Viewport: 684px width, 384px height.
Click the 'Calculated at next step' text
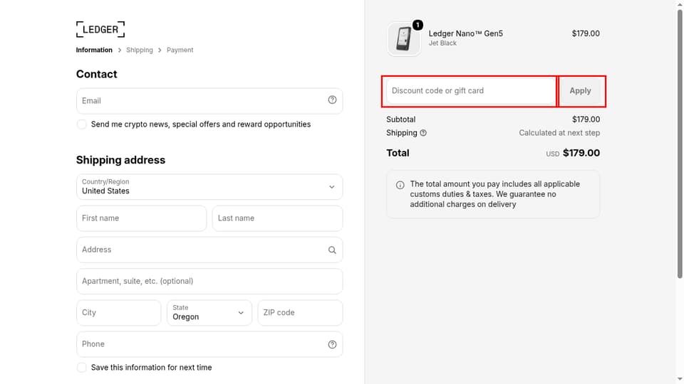[559, 133]
